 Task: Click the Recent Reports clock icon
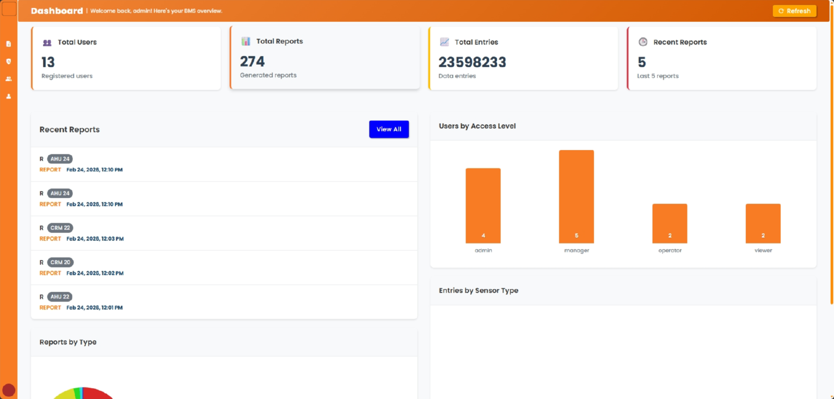click(x=643, y=42)
